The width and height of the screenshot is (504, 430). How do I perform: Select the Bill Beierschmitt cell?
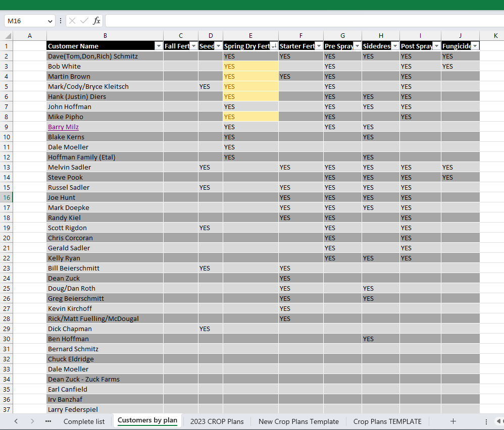105,268
